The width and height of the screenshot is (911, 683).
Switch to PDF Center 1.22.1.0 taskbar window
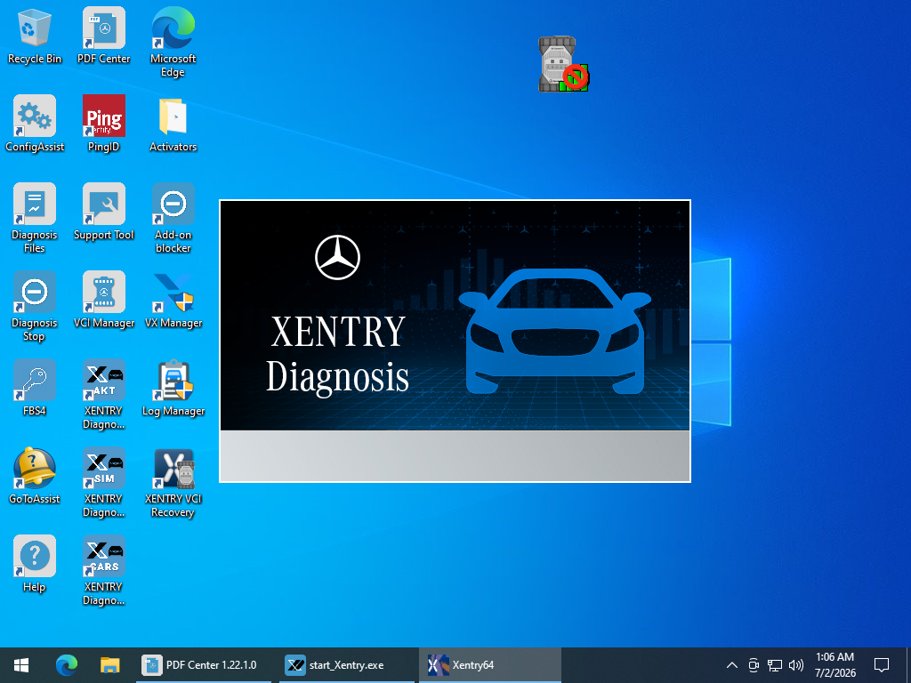[204, 665]
